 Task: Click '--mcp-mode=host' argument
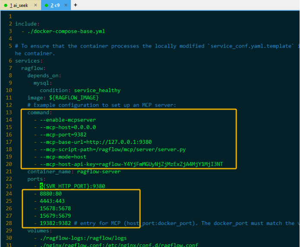click(x=63, y=157)
